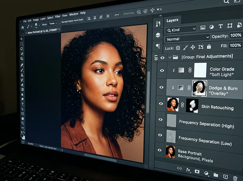The width and height of the screenshot is (243, 181).
Task: Open the brush preset picker arrow
Action: coord(39,25)
